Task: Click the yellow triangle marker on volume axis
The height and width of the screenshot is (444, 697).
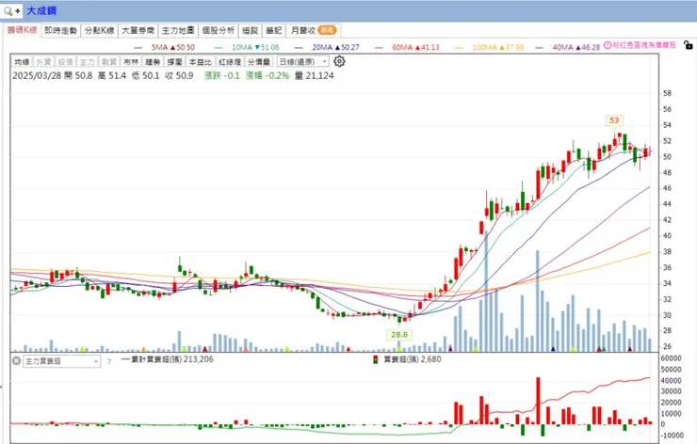Action: click(143, 349)
